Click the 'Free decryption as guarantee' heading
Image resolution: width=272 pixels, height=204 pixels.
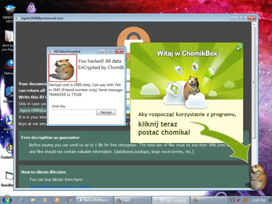click(x=50, y=138)
